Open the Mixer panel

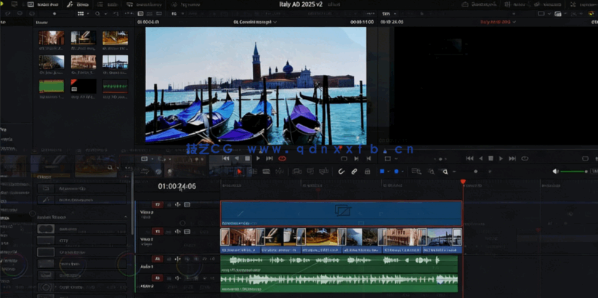tap(514, 4)
